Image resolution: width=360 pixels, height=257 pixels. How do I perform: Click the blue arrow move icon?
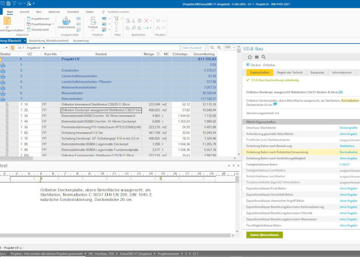click(146, 28)
